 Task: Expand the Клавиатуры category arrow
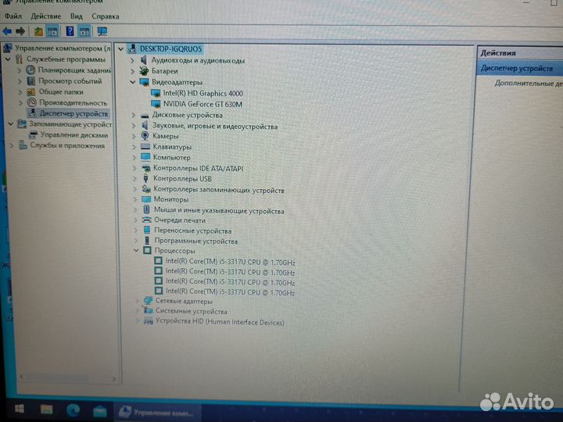(134, 147)
